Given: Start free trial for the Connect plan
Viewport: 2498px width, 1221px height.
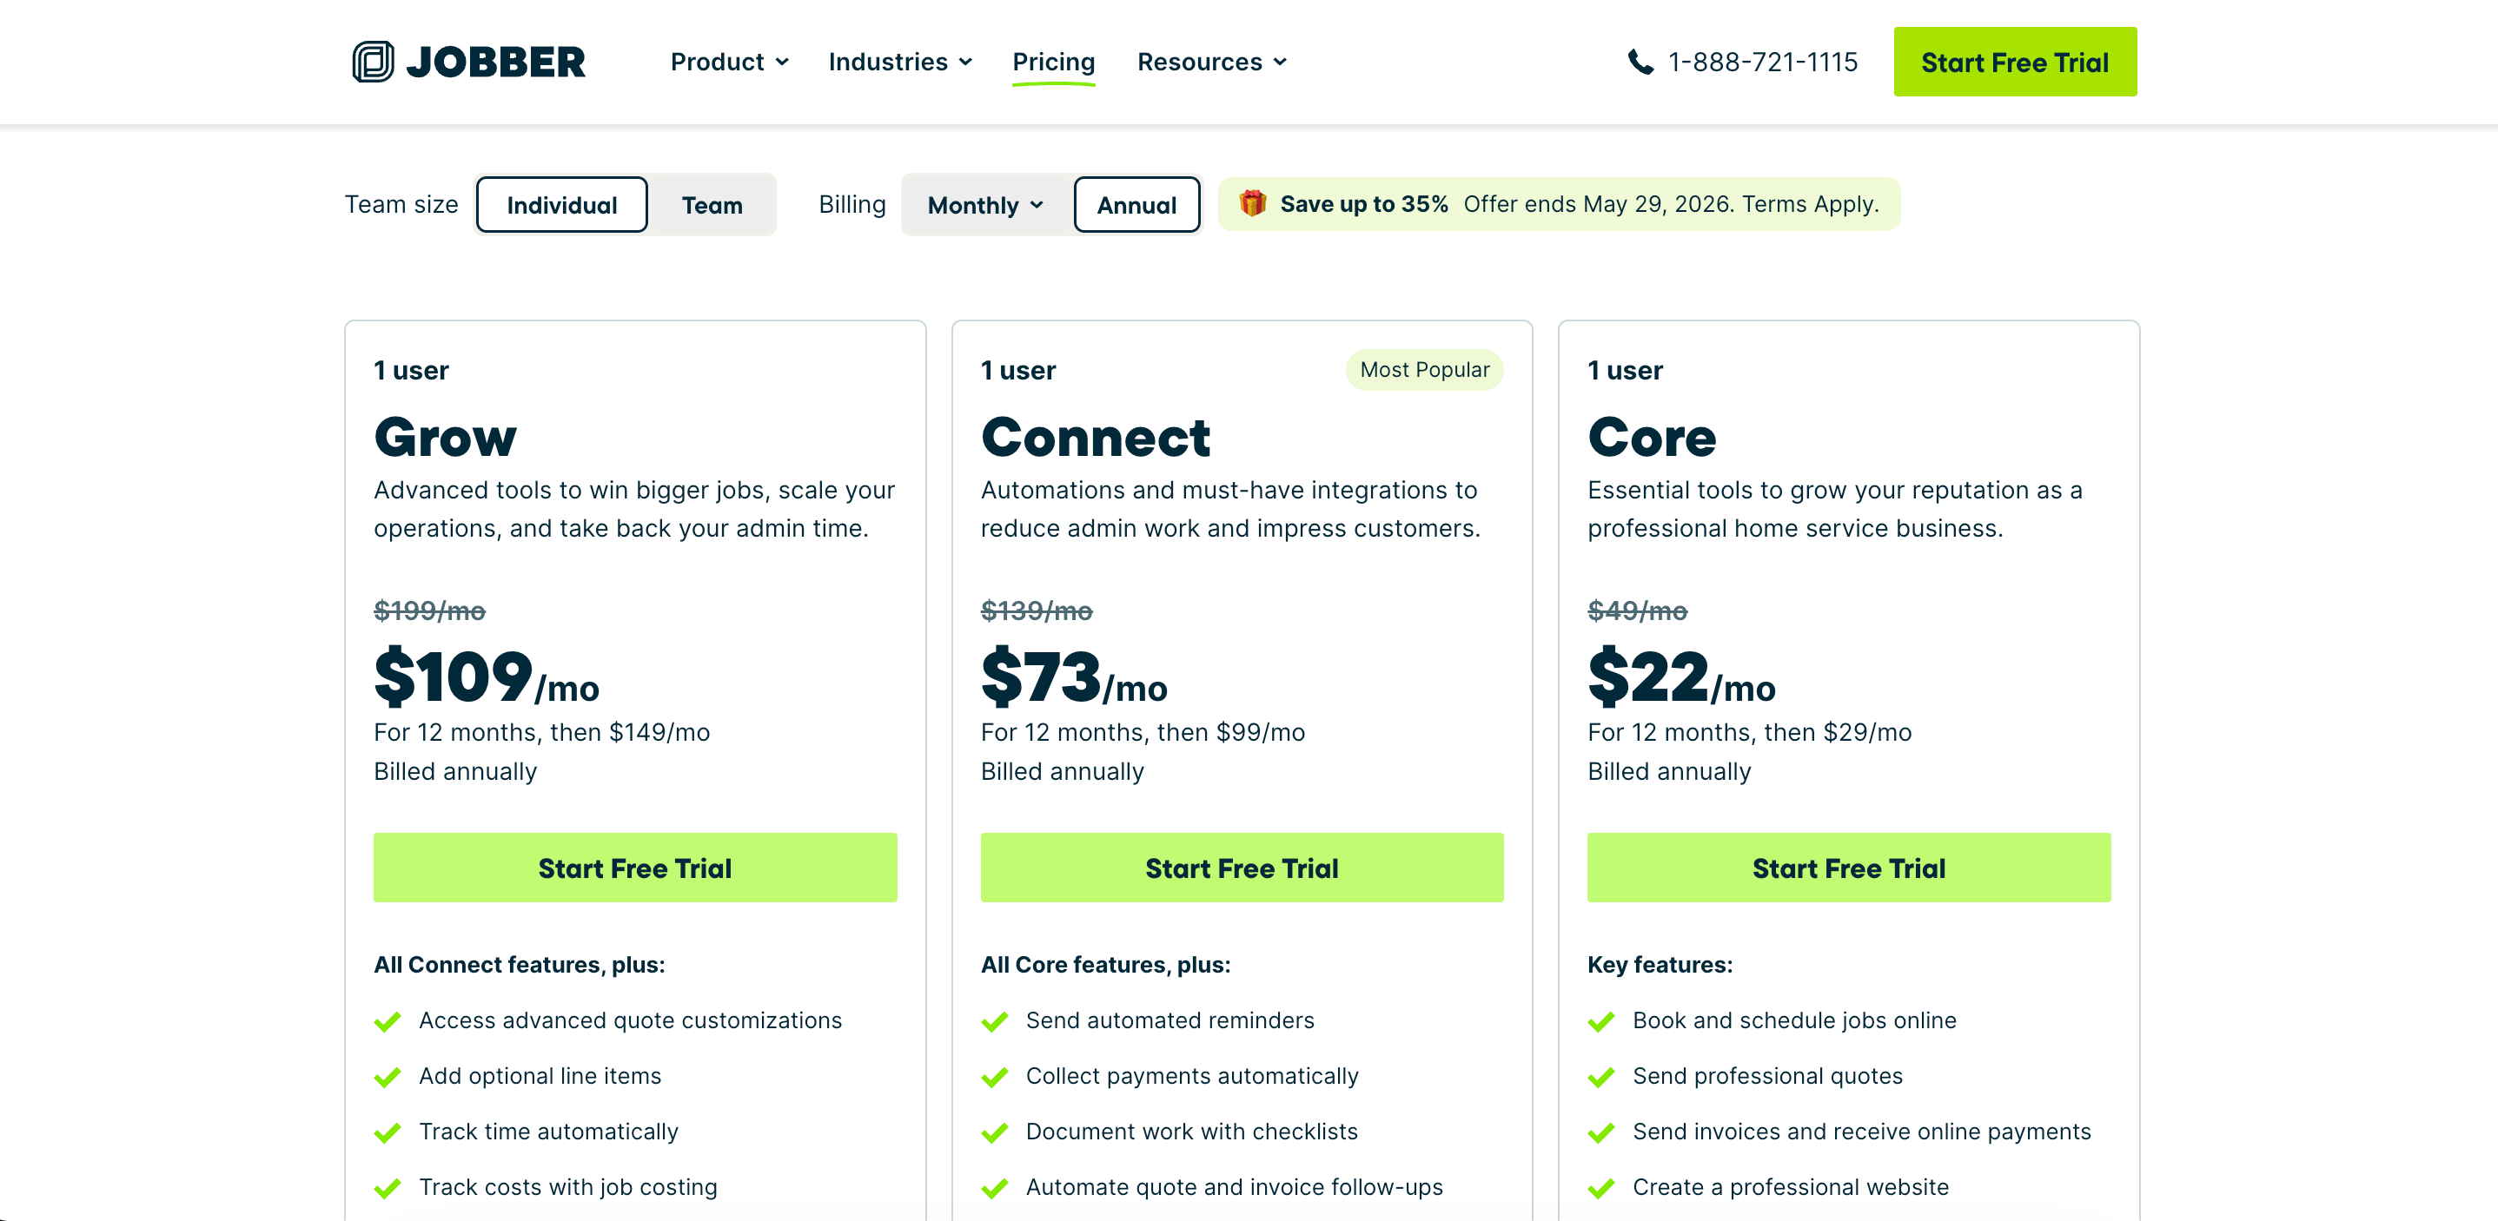Looking at the screenshot, I should pos(1242,868).
